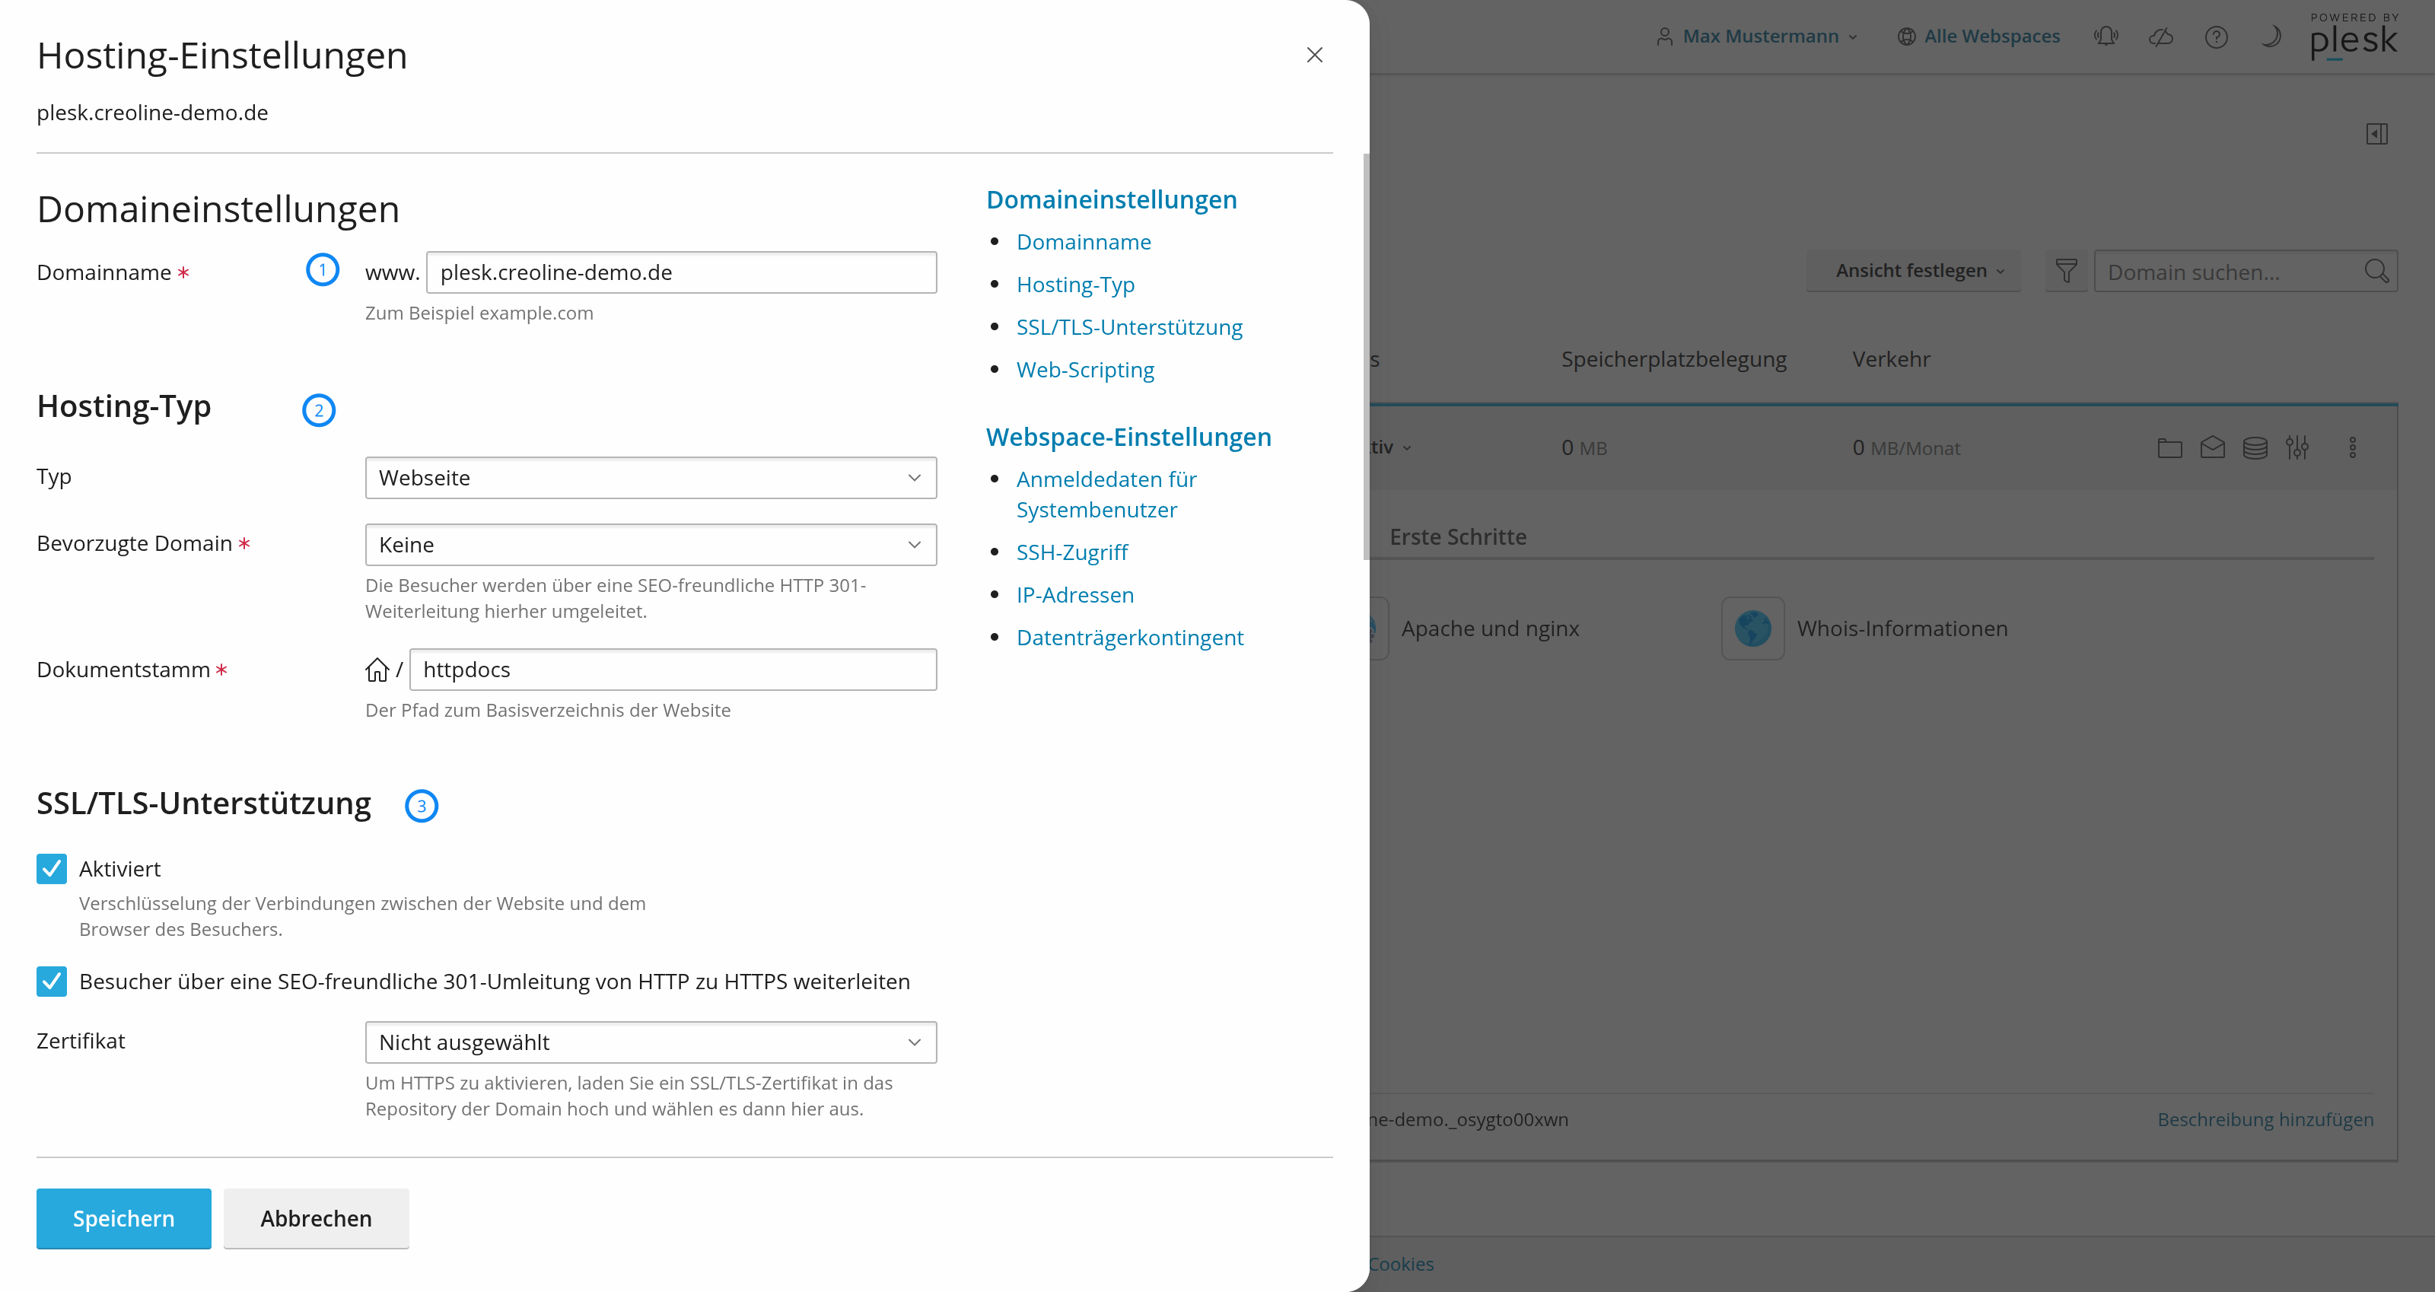This screenshot has width=2435, height=1292.
Task: Open Alle Webspaces in the header
Action: coord(1991,36)
